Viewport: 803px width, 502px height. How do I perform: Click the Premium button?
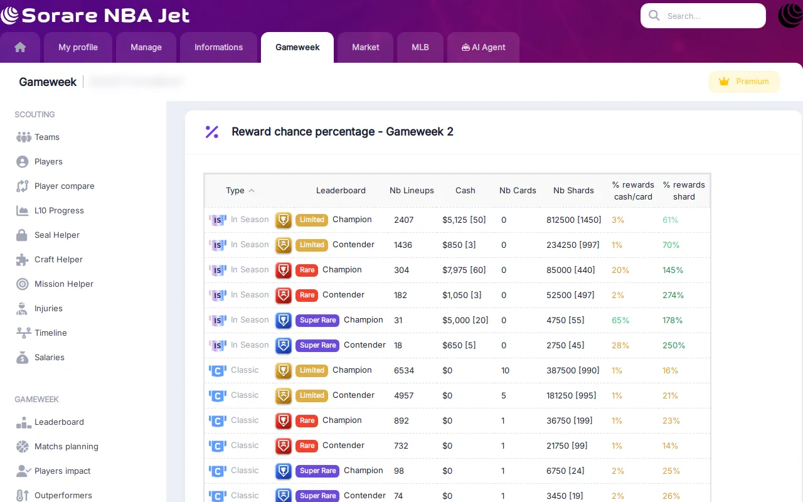(744, 82)
